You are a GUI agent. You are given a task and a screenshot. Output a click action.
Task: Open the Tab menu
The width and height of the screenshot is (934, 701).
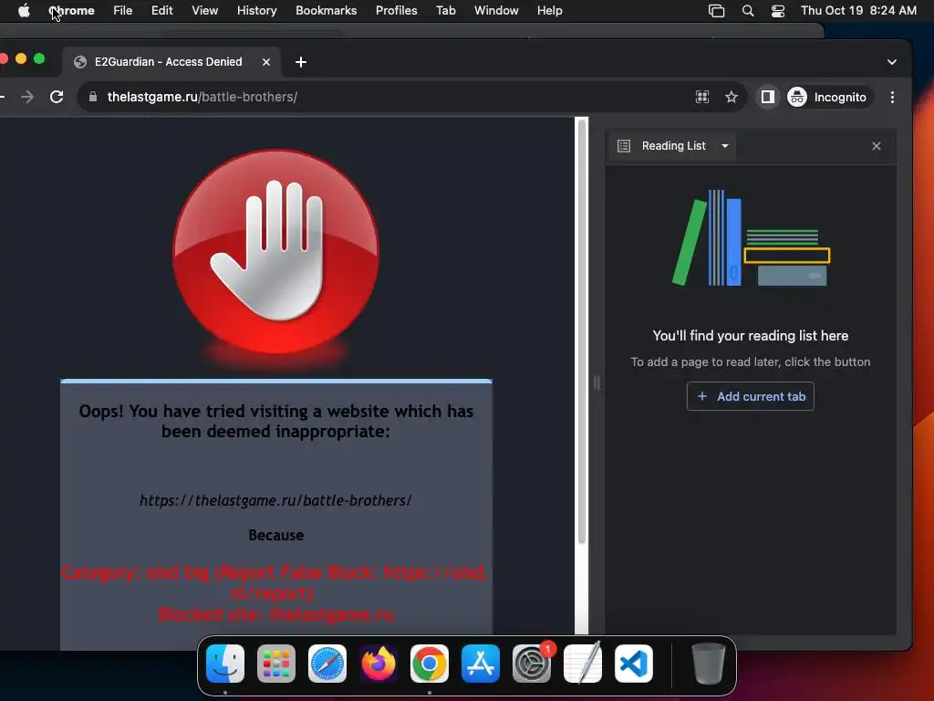[445, 11]
